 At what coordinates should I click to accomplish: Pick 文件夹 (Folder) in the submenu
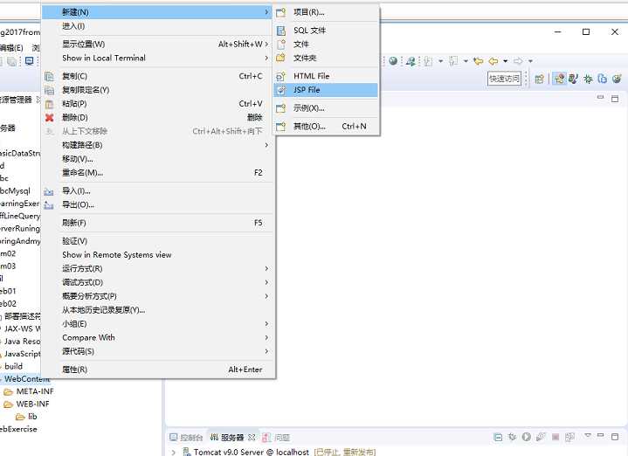pyautogui.click(x=325, y=59)
